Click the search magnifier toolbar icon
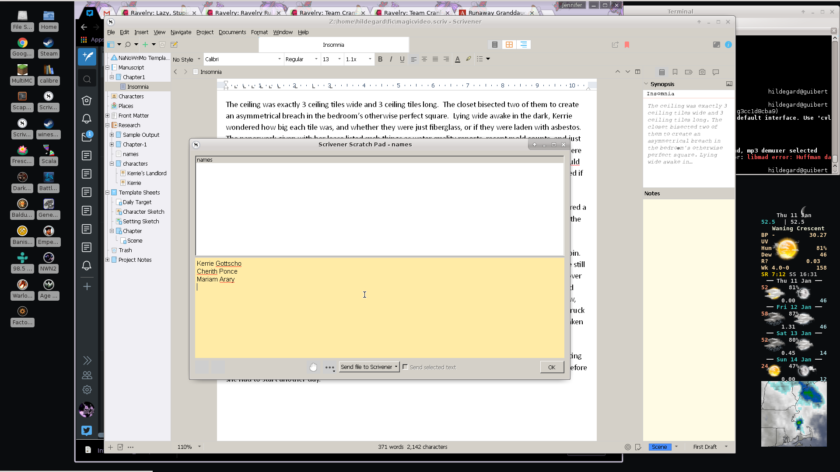 [x=128, y=45]
